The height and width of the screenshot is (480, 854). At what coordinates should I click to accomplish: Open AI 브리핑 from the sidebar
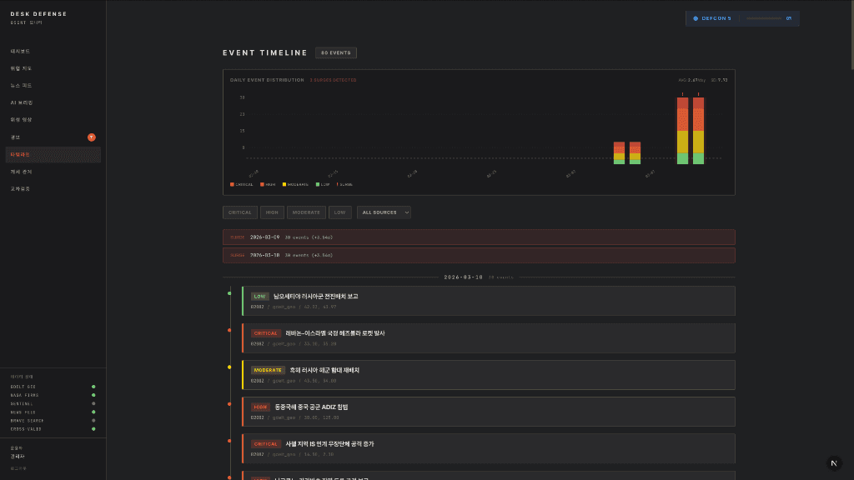(x=22, y=102)
